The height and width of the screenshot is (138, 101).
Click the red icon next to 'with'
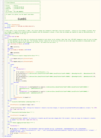point(17,67)
